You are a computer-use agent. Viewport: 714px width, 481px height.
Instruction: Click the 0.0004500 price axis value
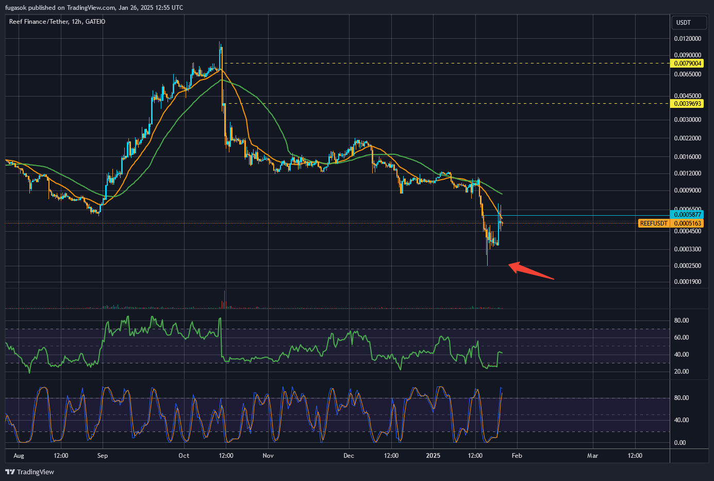click(688, 231)
